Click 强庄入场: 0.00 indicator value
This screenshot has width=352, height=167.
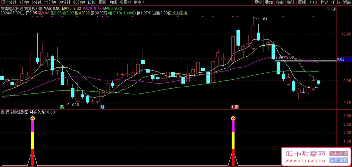[43, 112]
